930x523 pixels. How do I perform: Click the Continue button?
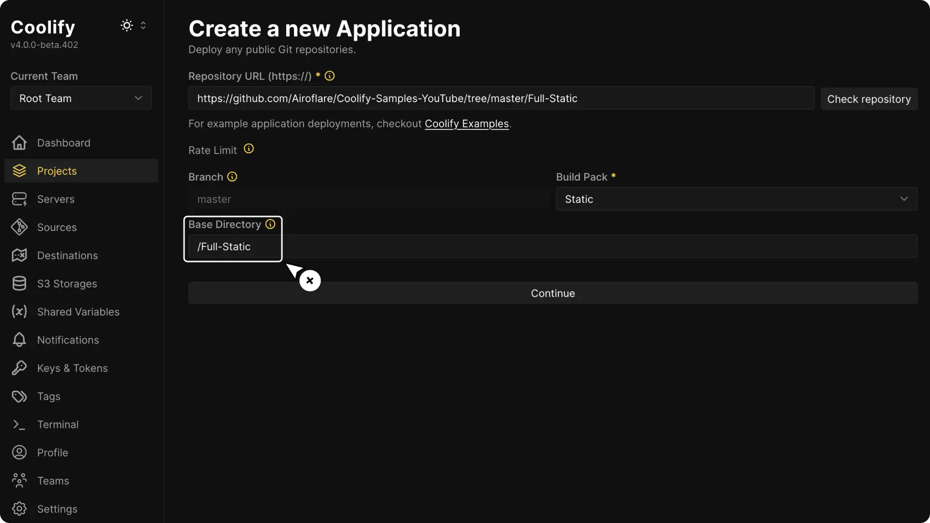[x=553, y=293]
